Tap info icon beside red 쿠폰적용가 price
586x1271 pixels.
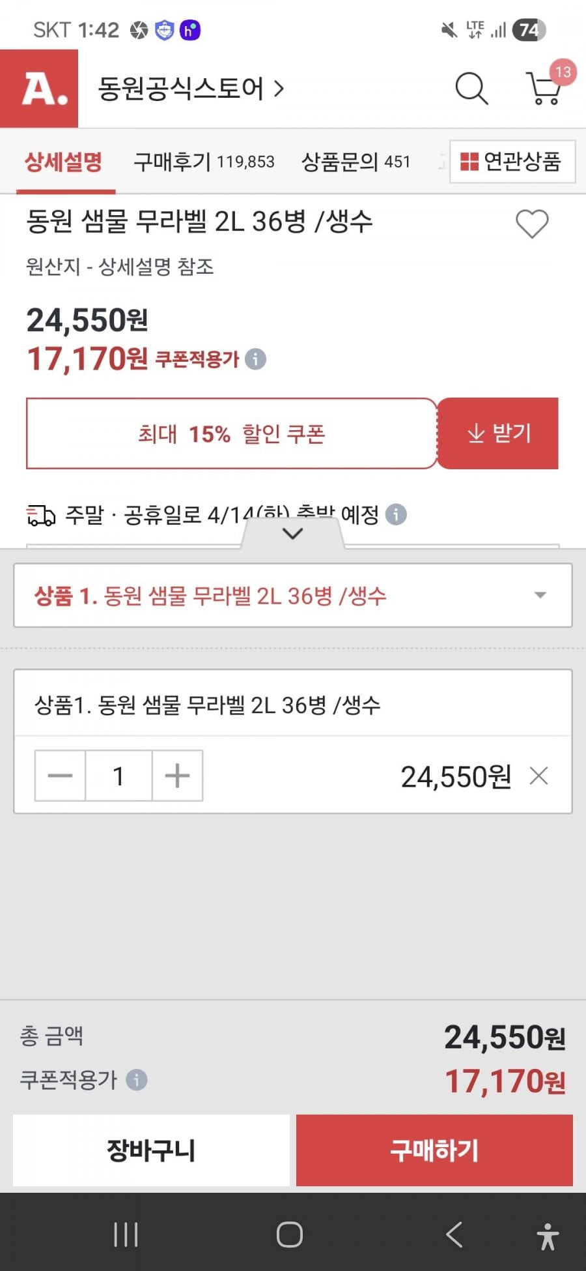255,359
